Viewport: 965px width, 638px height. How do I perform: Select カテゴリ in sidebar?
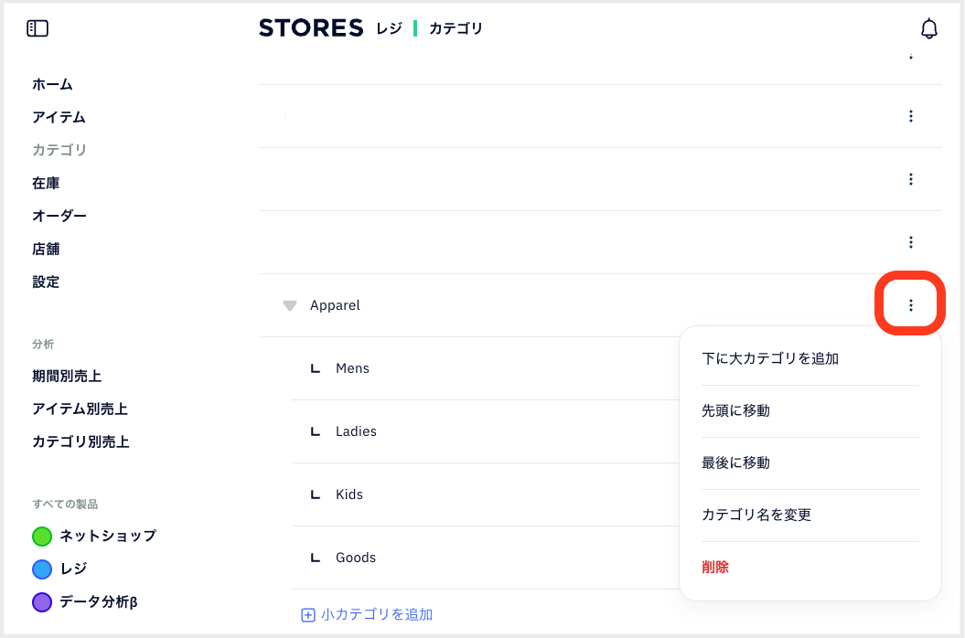coord(59,150)
